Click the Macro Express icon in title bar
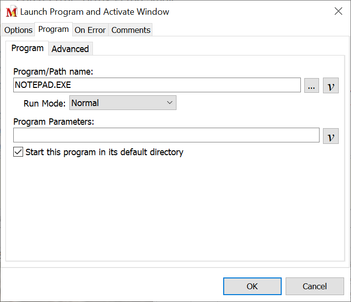The width and height of the screenshot is (351, 302). click(x=11, y=12)
